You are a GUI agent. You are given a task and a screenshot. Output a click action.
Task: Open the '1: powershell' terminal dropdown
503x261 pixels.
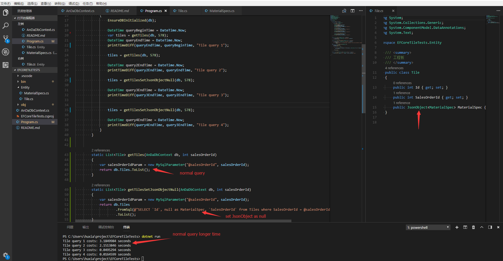tap(428, 227)
